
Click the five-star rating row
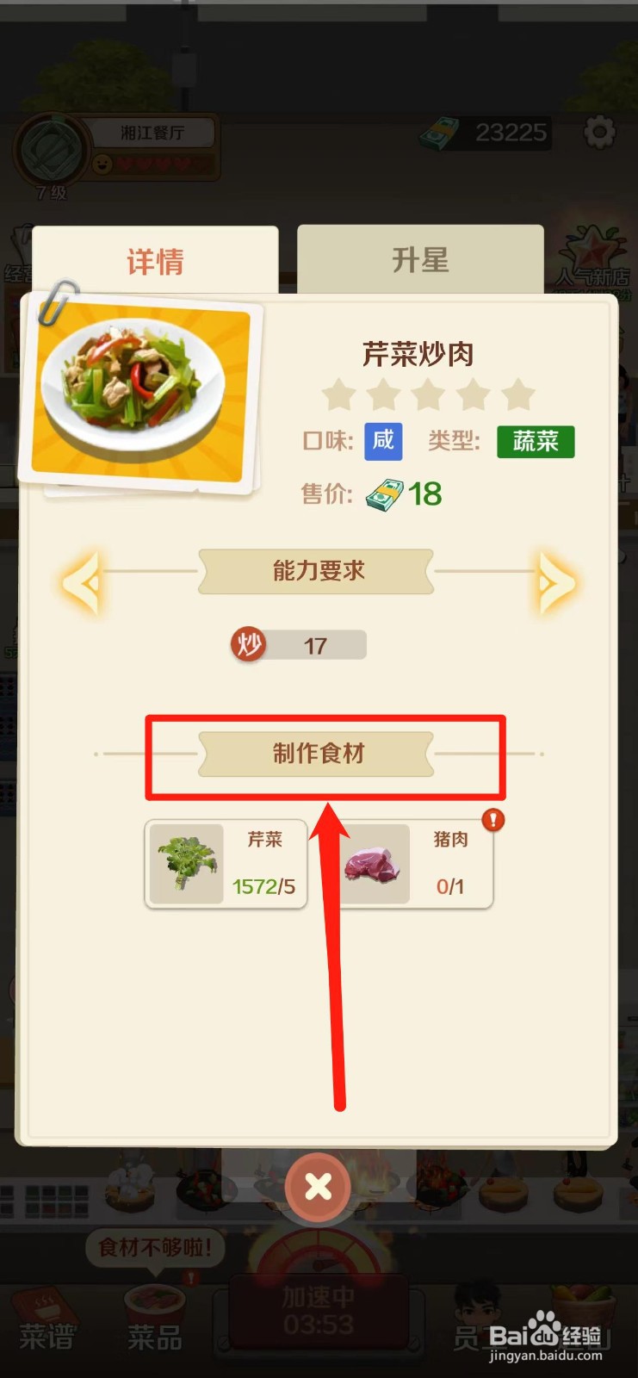pos(428,394)
